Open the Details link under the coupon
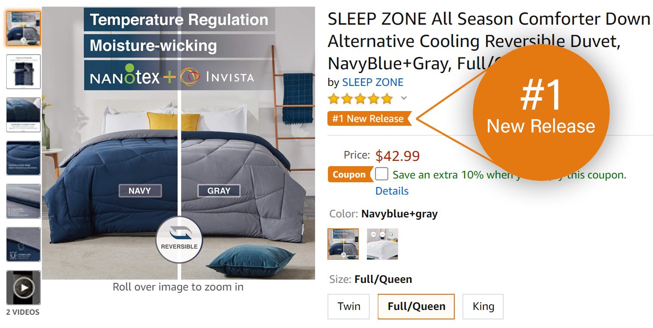The image size is (653, 328). pos(392,191)
